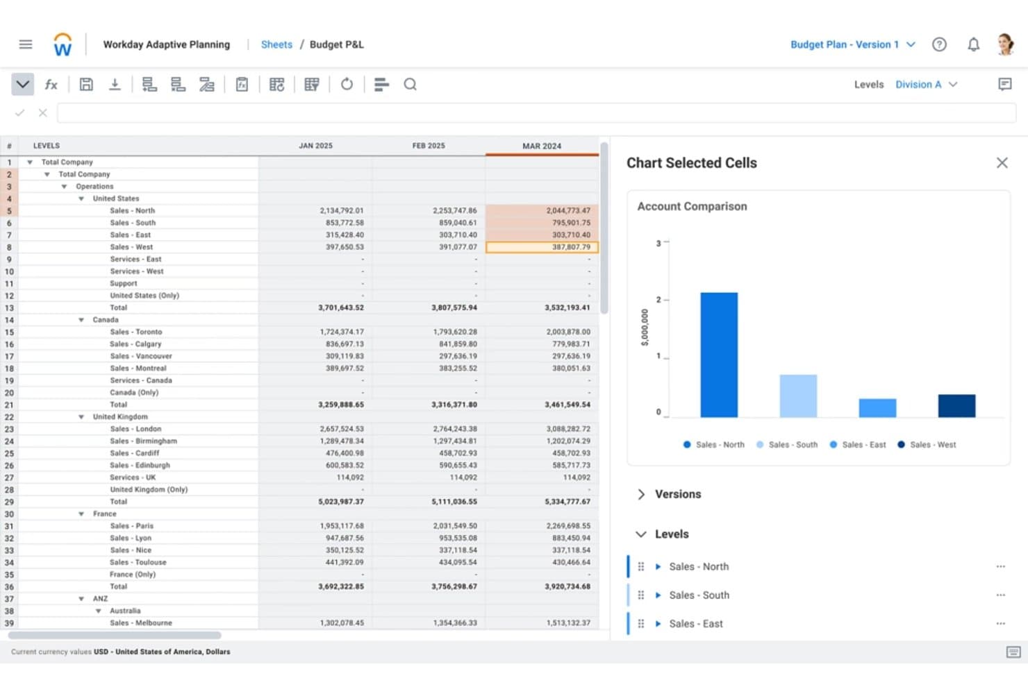Collapse the Operations tree row
Screen dimensions: 1028x685
pos(64,187)
